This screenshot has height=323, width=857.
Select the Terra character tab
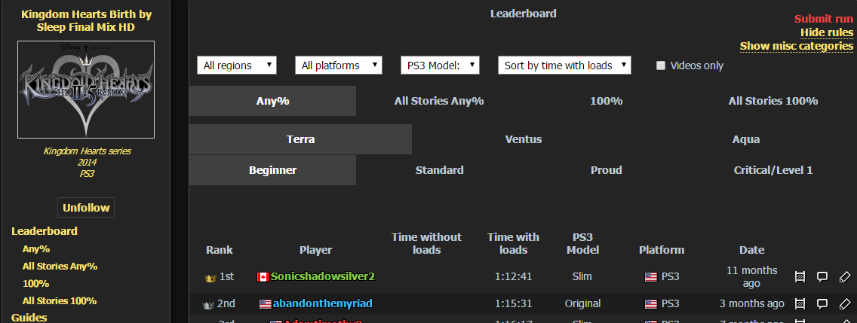click(300, 139)
